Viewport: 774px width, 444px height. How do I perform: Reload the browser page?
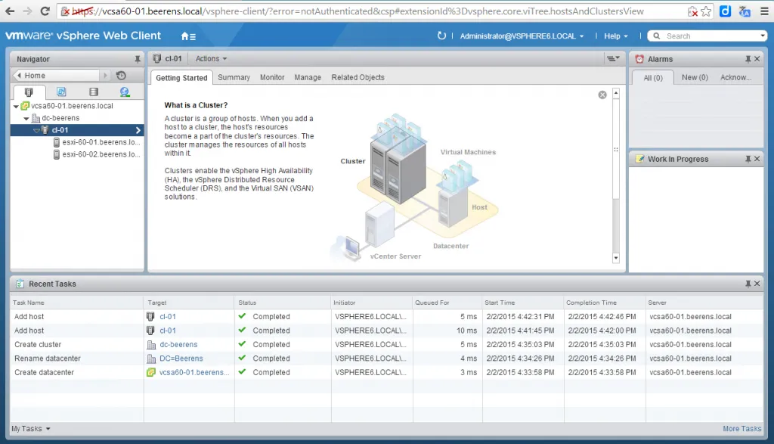(45, 11)
